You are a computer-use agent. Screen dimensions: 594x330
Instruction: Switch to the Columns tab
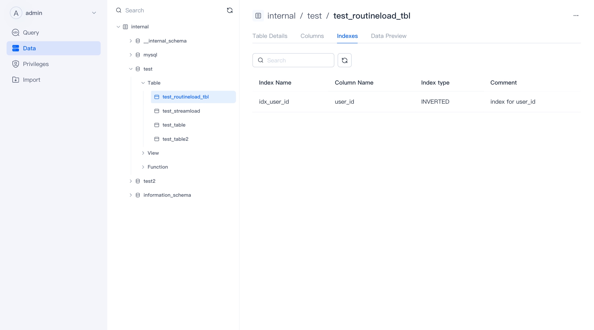(x=312, y=36)
